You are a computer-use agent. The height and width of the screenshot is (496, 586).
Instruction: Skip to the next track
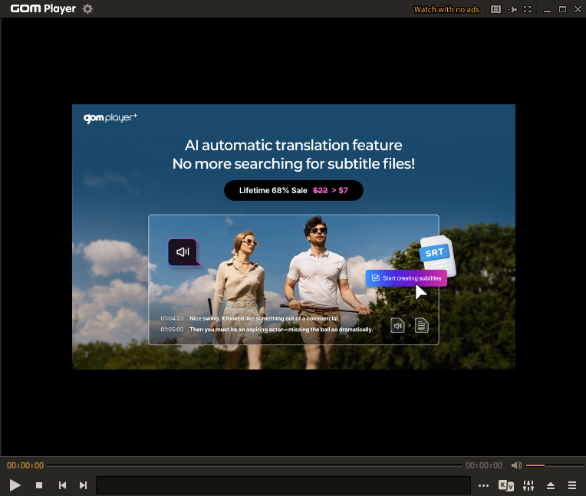click(83, 485)
